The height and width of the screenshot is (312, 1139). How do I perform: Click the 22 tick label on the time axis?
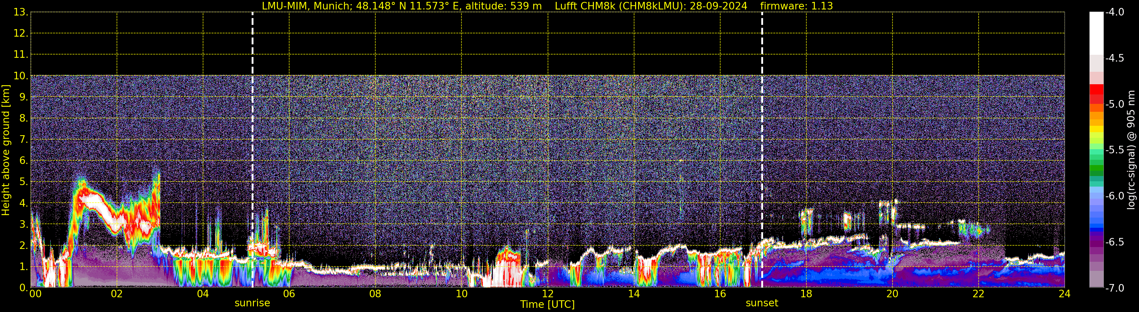978,294
